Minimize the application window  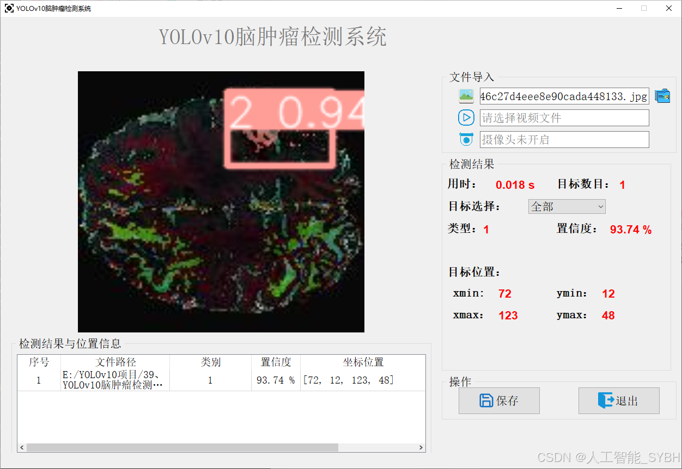619,8
